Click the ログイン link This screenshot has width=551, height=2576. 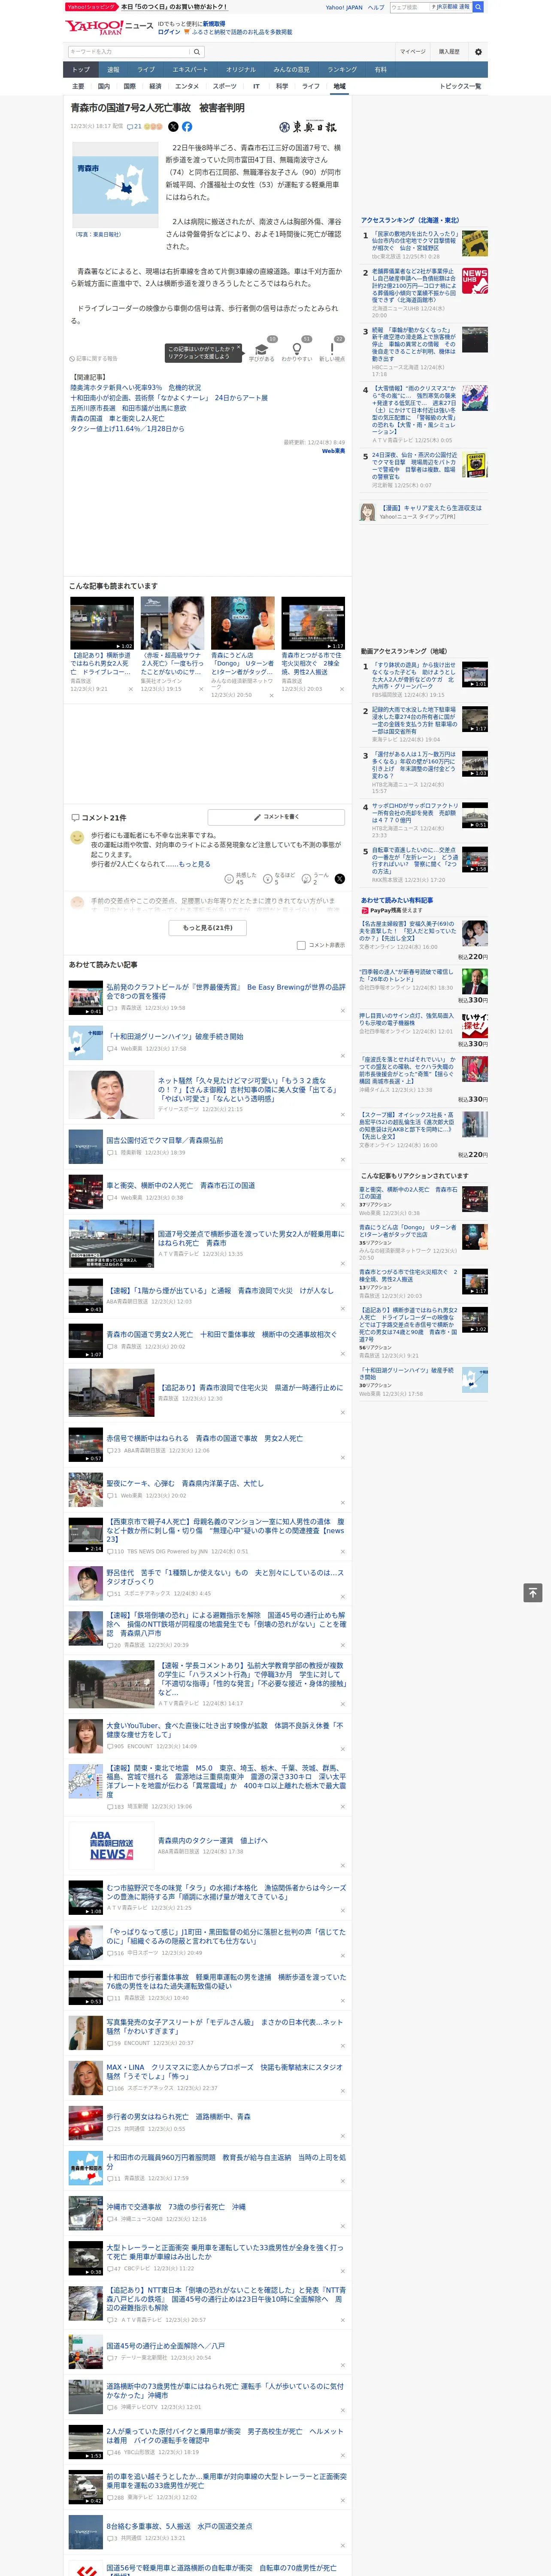(169, 32)
